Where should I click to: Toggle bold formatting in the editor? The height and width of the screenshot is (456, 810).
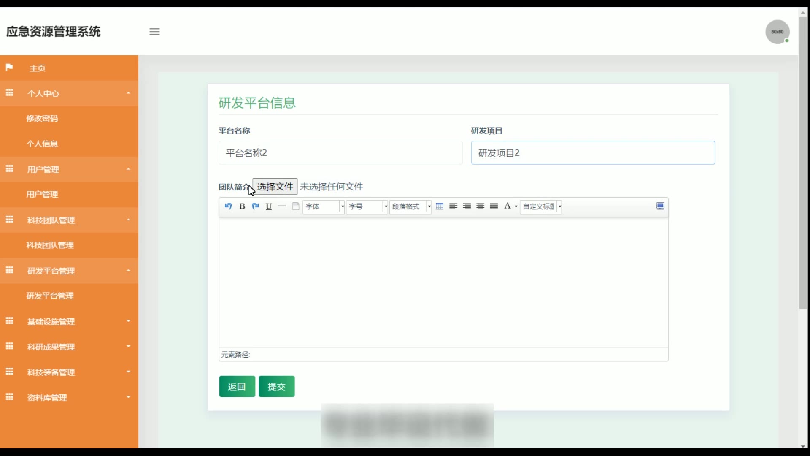click(242, 206)
